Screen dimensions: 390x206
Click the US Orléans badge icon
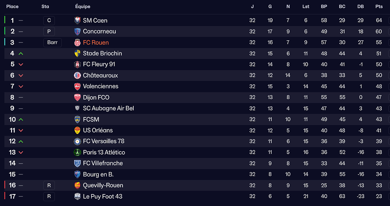78,130
